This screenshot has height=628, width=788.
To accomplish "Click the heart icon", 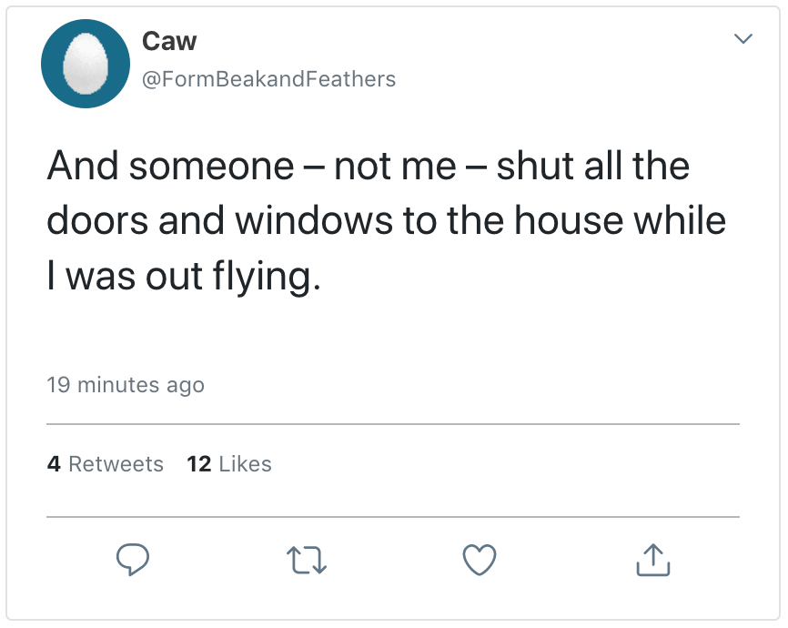I will (x=480, y=560).
